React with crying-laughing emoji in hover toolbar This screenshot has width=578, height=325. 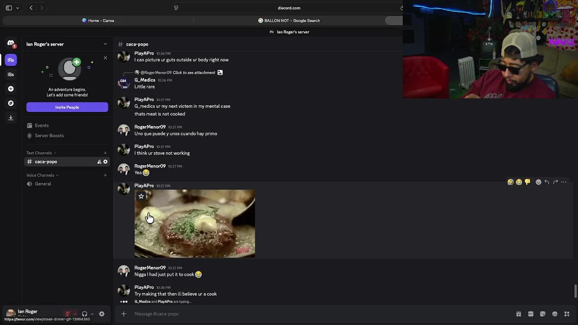tap(519, 182)
